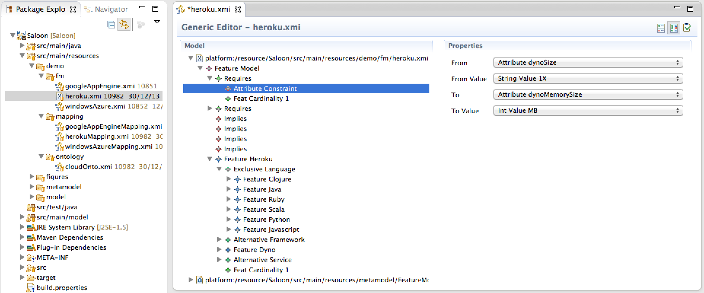
Task: Click target folder icon
Action: (31, 278)
